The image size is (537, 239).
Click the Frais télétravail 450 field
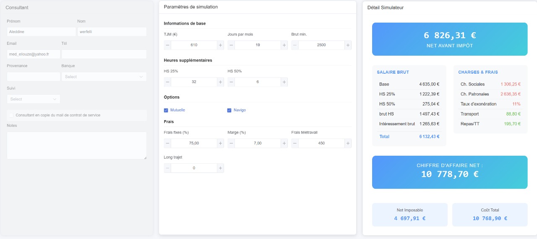pos(321,143)
